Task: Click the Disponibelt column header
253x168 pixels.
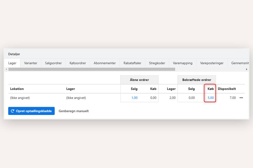Action: coord(227,89)
